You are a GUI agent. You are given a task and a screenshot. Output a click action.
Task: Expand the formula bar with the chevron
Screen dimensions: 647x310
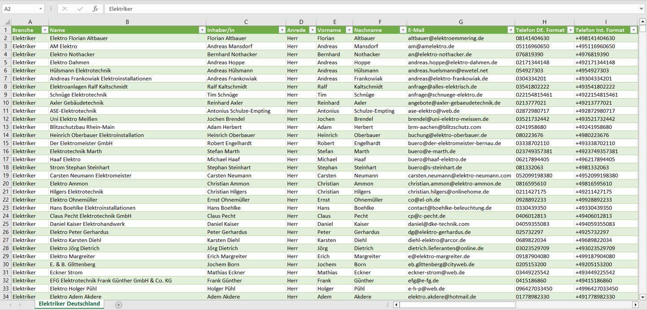(x=642, y=9)
